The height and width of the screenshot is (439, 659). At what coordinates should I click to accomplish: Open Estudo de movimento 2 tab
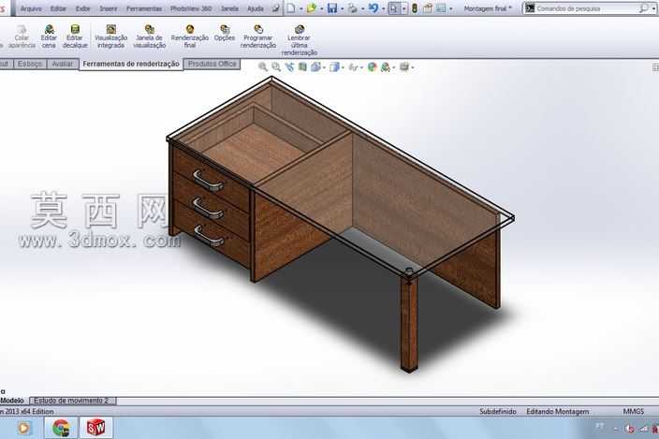[x=71, y=401]
